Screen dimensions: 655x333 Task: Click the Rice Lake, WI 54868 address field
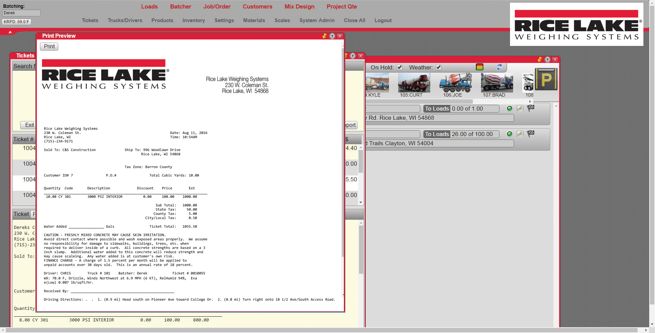439,118
